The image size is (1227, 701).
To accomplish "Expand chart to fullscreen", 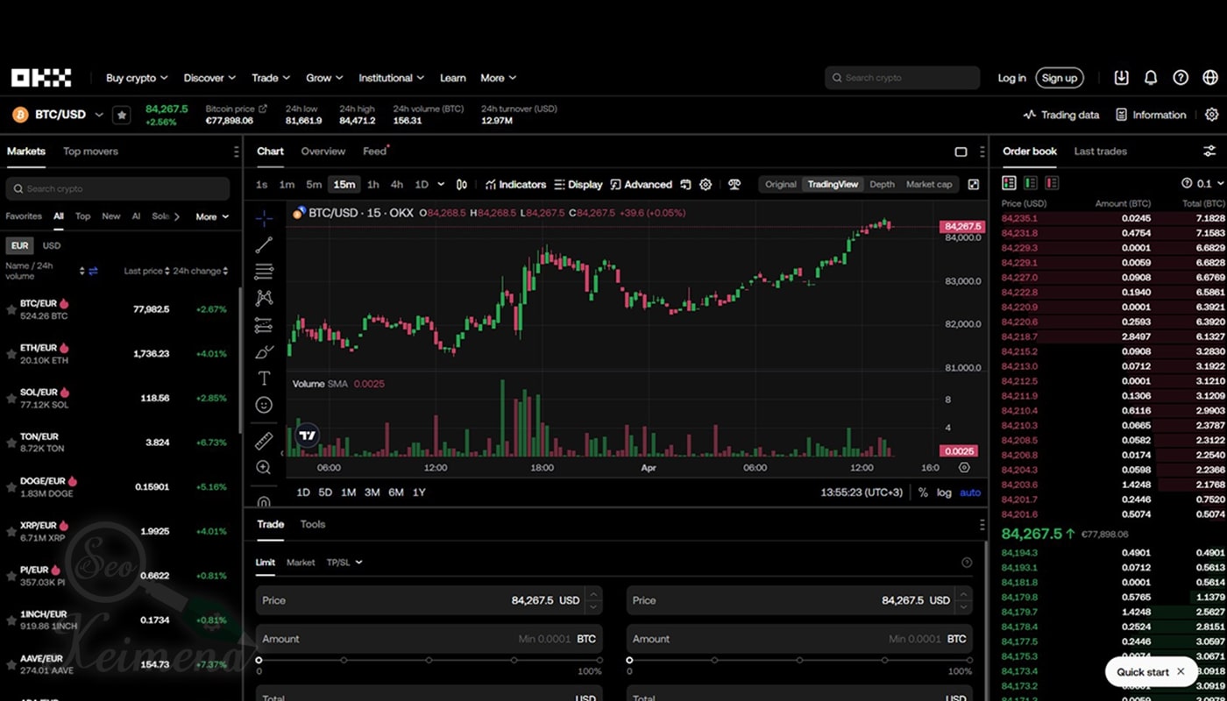I will coord(974,185).
